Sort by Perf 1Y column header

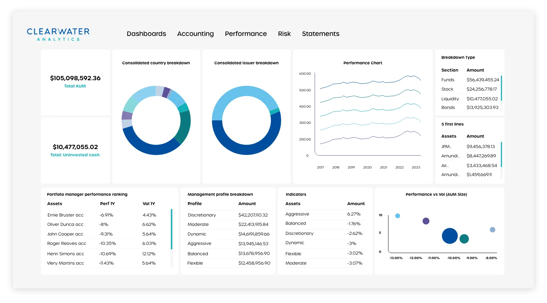107,204
